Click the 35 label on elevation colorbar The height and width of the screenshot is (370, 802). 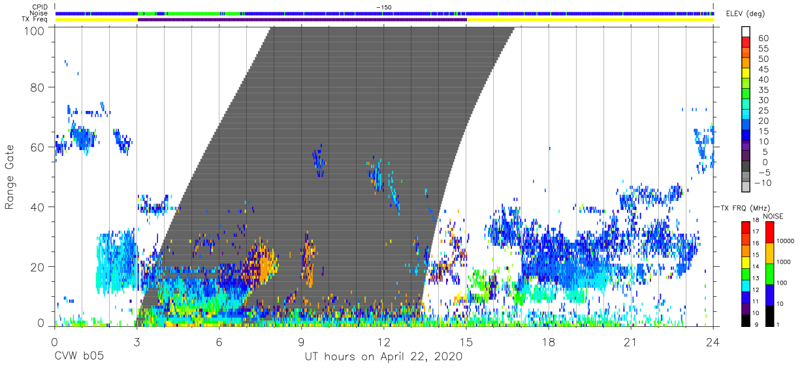[763, 89]
